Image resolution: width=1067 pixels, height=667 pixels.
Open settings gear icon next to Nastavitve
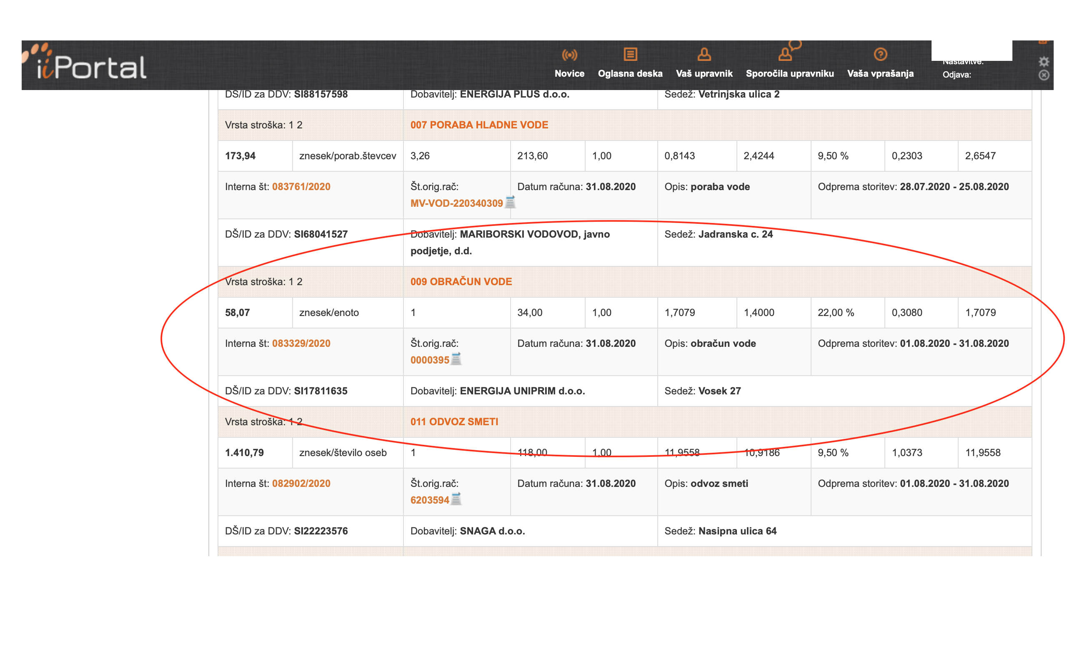coord(1044,61)
